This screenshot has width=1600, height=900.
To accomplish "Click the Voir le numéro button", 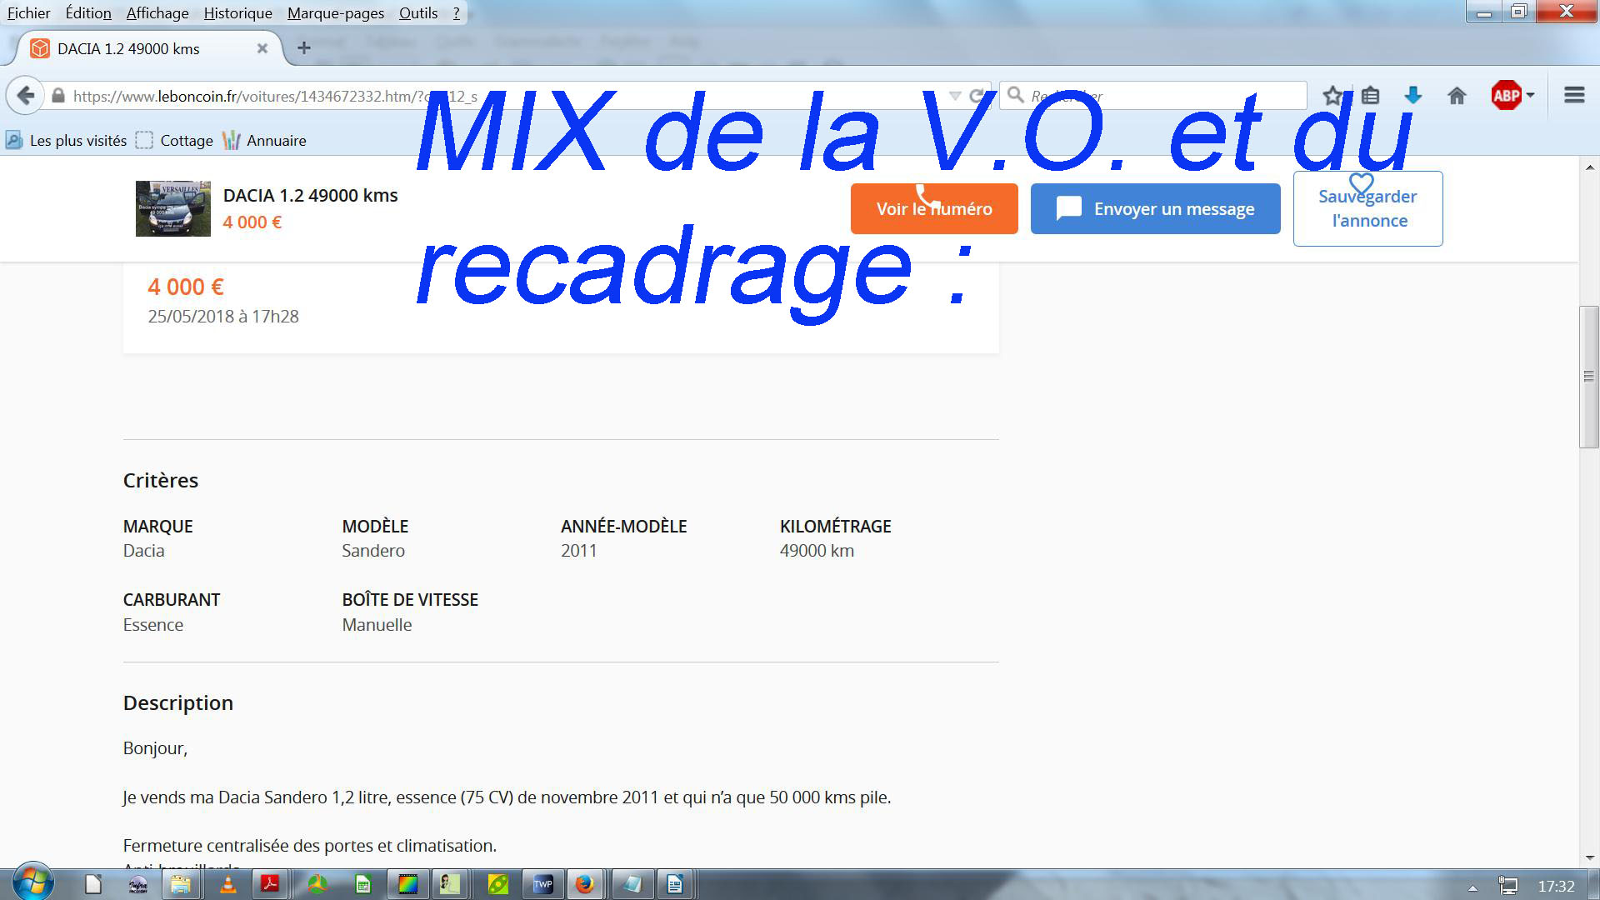I will pyautogui.click(x=934, y=208).
